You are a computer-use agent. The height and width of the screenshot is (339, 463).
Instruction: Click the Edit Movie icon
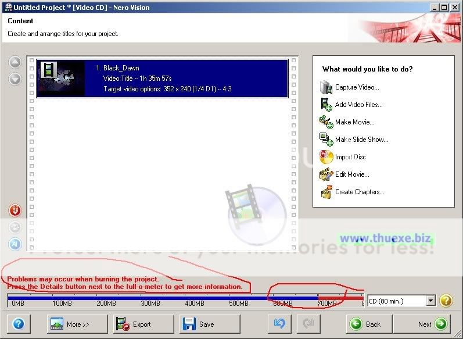325,174
